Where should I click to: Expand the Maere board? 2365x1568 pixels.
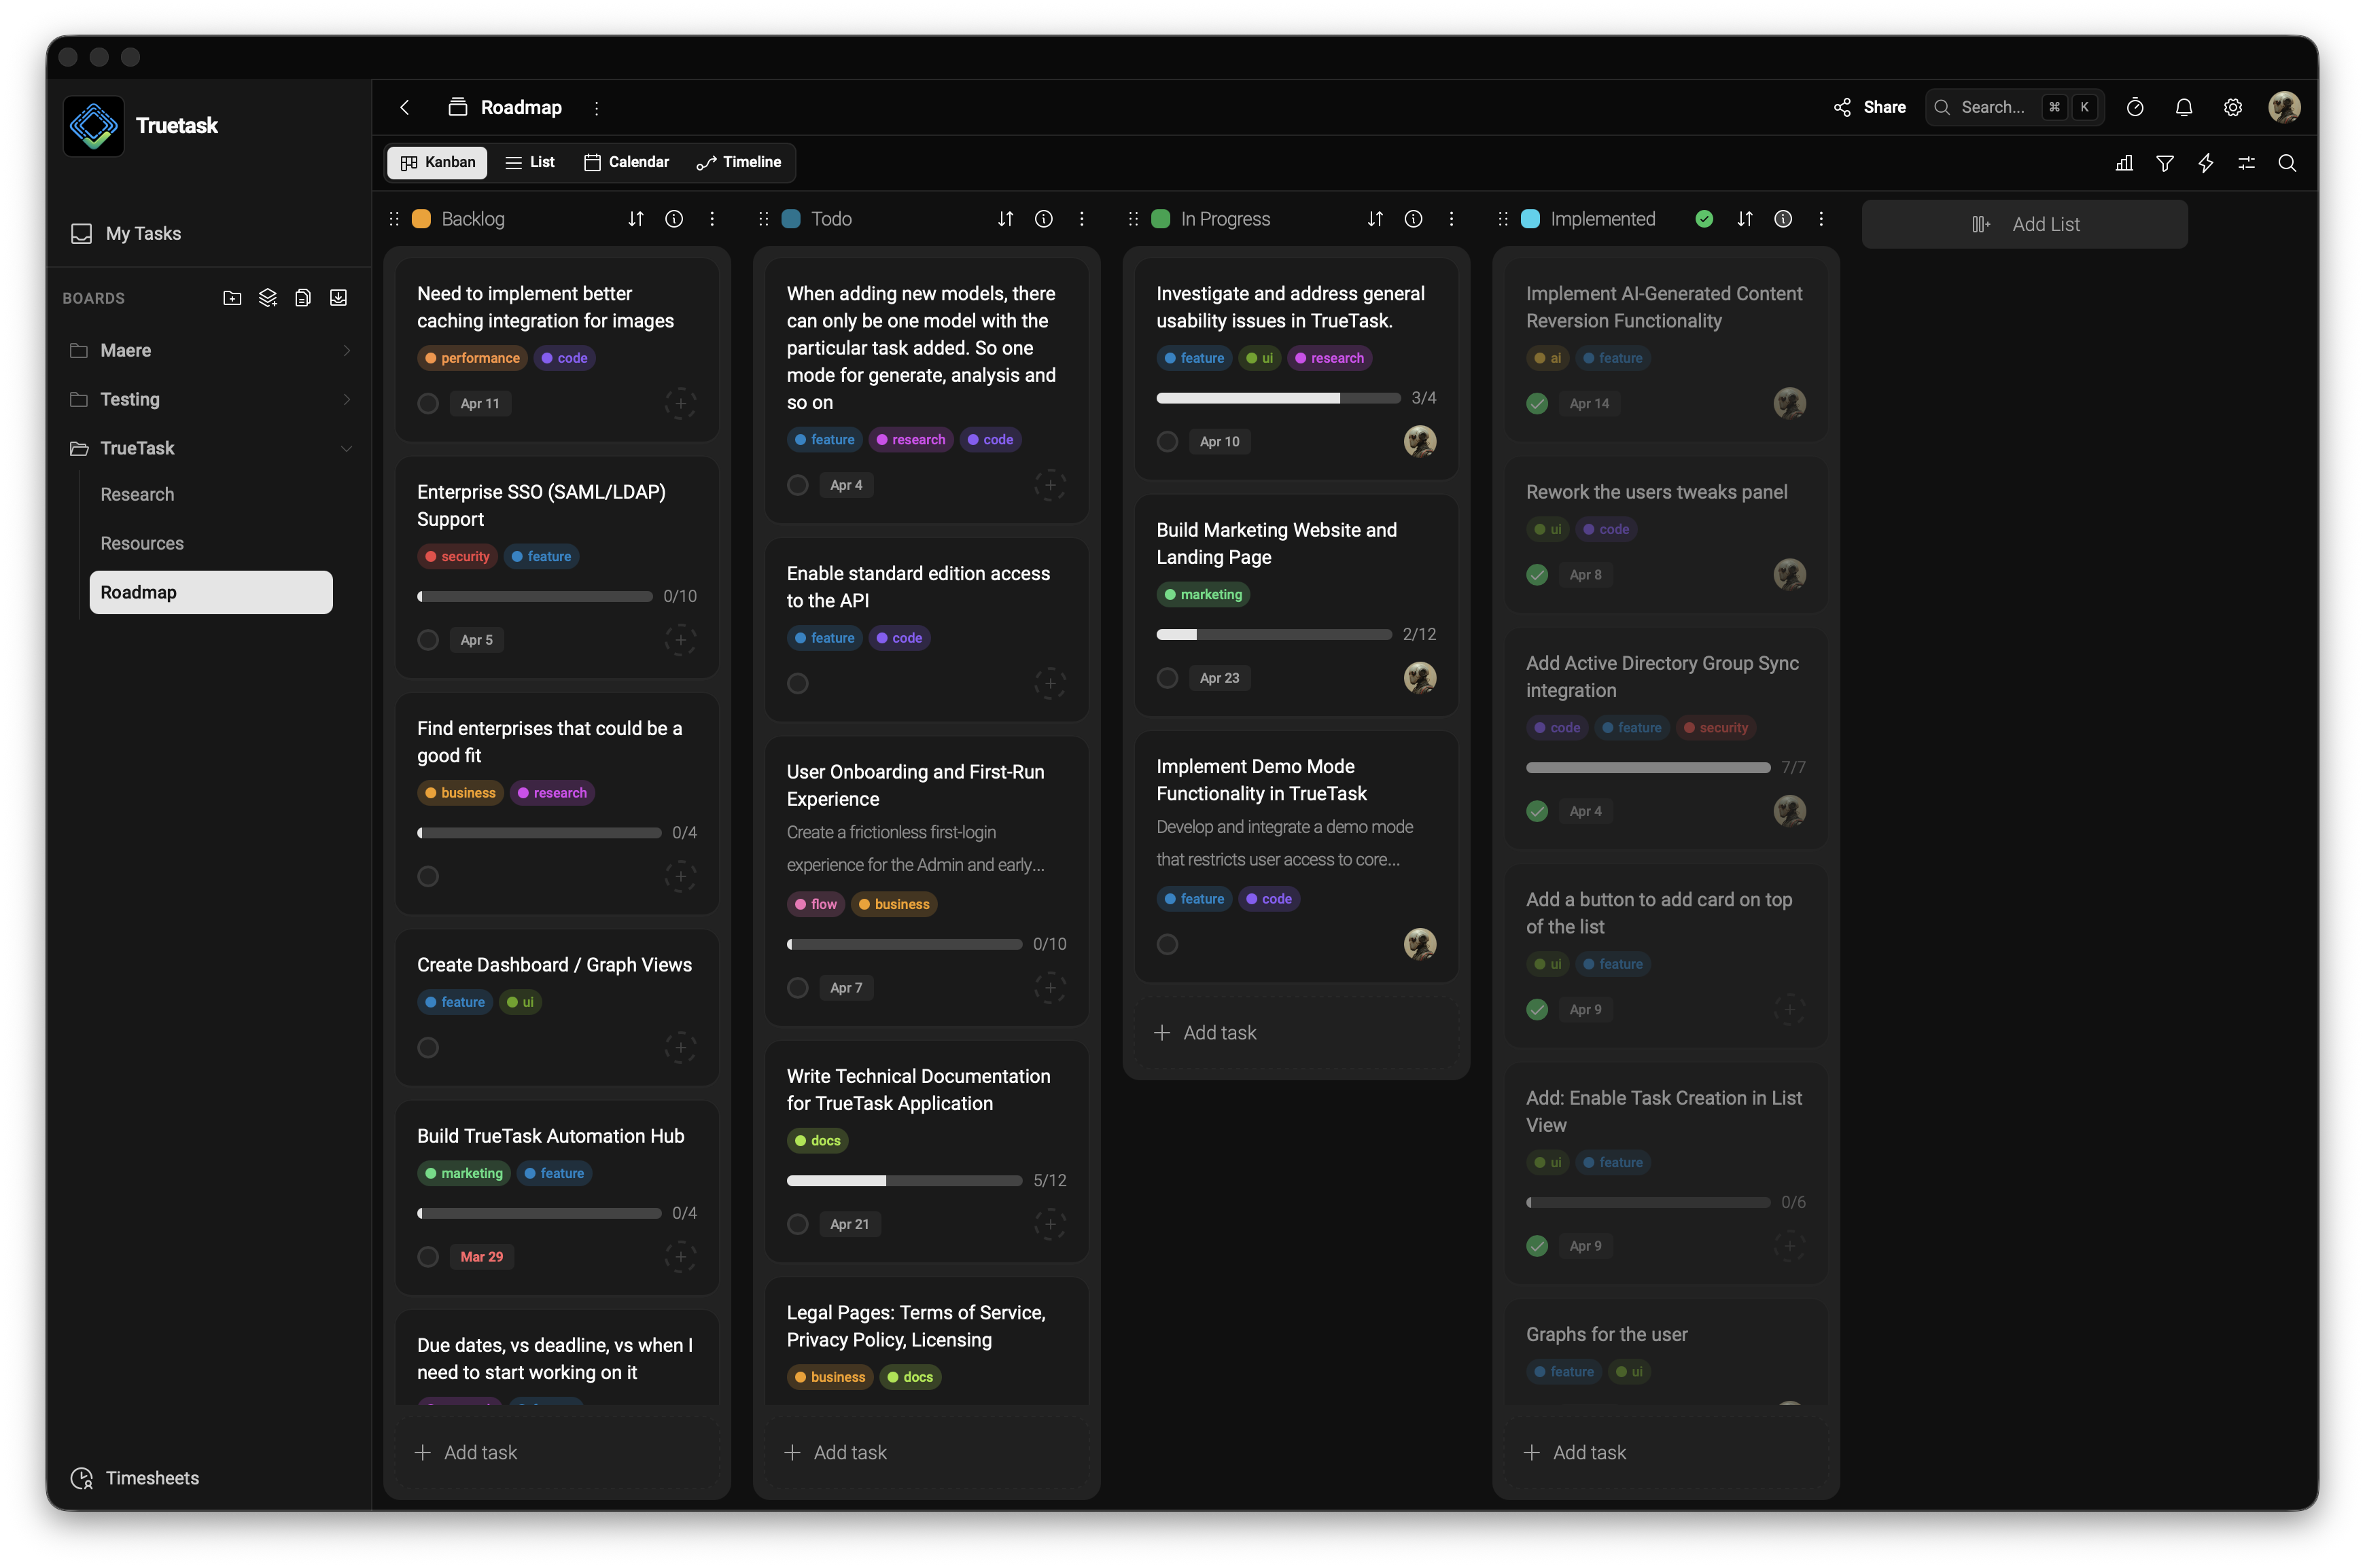(347, 350)
